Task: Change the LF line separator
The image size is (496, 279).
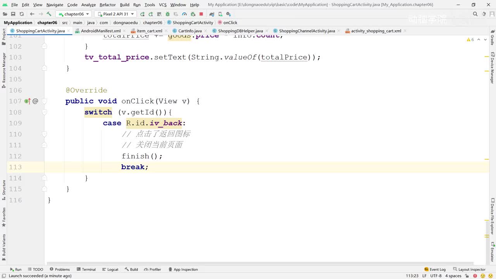Action: tap(424, 276)
